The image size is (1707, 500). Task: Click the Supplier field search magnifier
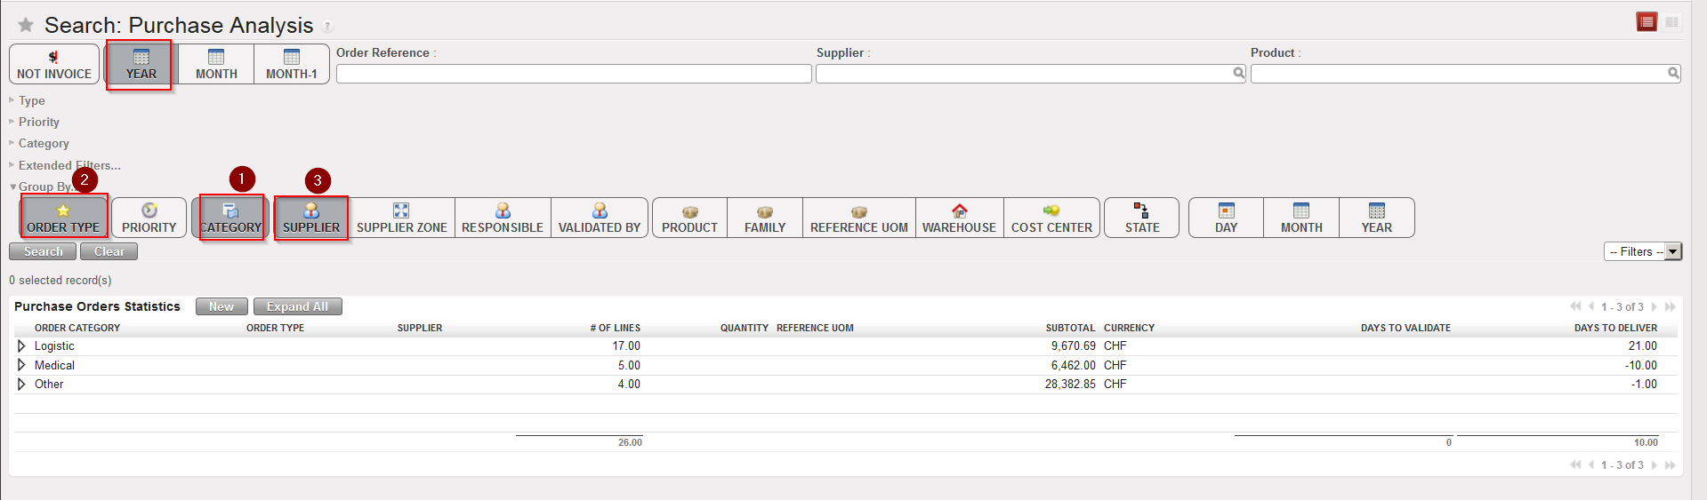pyautogui.click(x=1238, y=73)
